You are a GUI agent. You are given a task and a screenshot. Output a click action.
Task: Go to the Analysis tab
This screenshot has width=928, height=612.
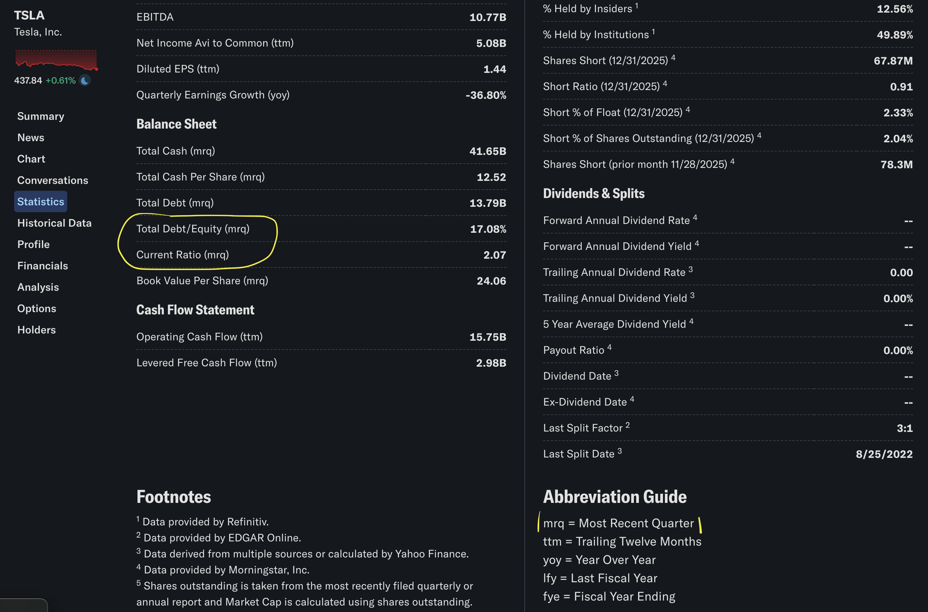click(x=38, y=287)
